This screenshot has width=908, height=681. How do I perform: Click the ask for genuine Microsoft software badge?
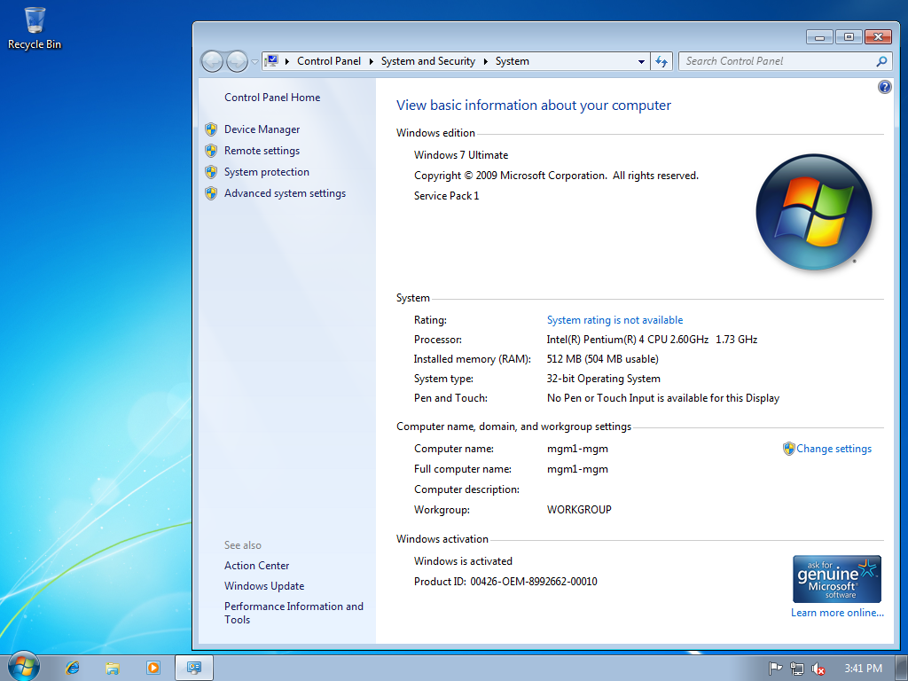click(836, 578)
